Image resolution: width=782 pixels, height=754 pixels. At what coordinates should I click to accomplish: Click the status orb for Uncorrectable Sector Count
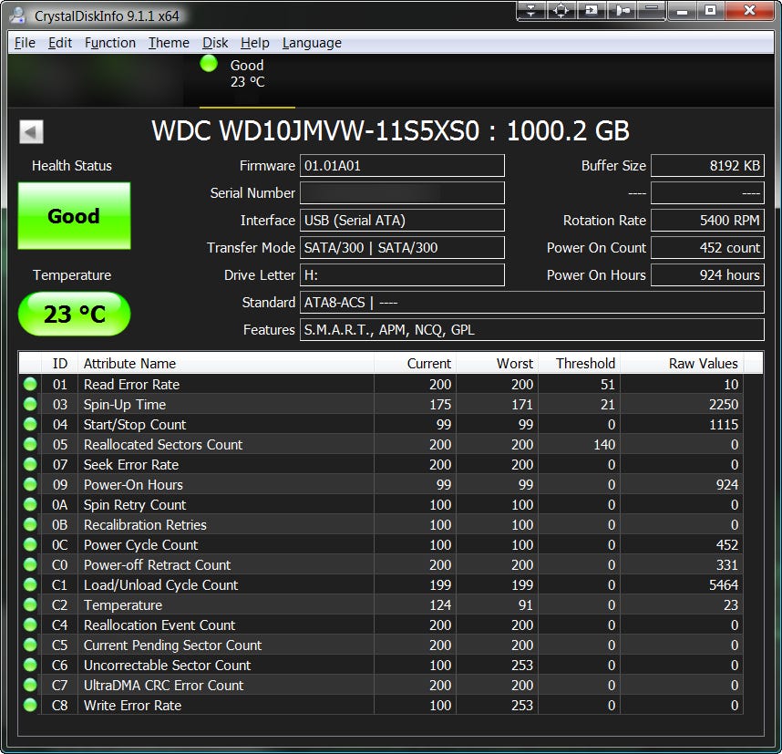tap(30, 665)
